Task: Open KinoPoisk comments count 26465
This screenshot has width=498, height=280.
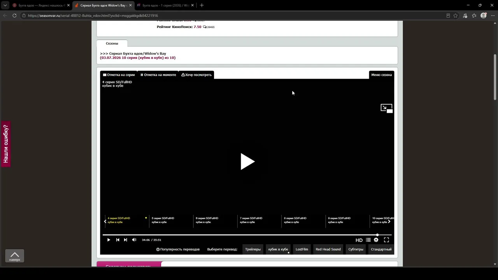Action: (x=209, y=27)
